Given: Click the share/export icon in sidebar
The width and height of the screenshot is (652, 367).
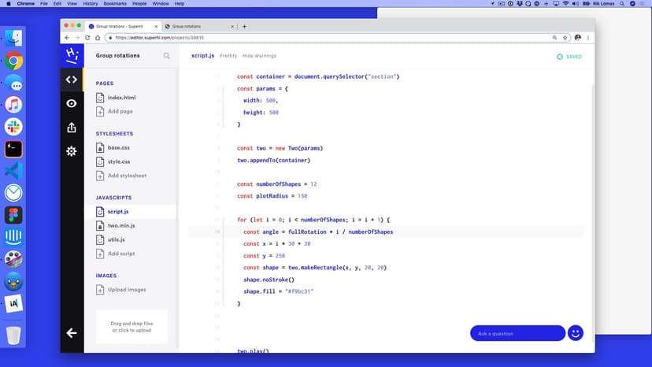Looking at the screenshot, I should click(72, 127).
